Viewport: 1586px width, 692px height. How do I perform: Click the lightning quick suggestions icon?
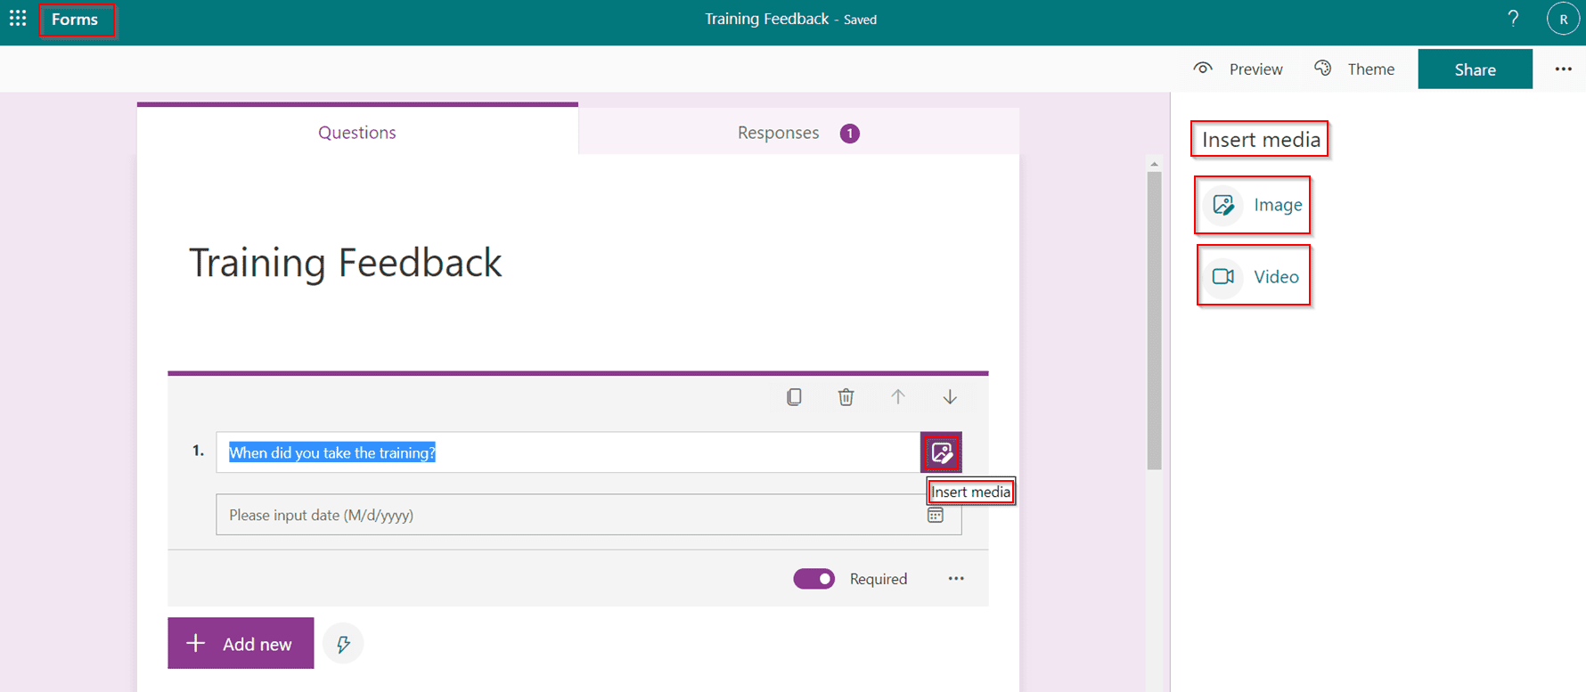pos(343,643)
